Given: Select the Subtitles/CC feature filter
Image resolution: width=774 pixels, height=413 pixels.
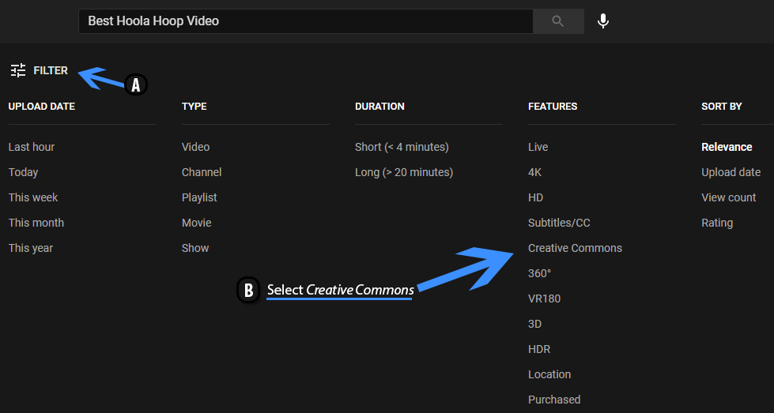Looking at the screenshot, I should [x=559, y=223].
